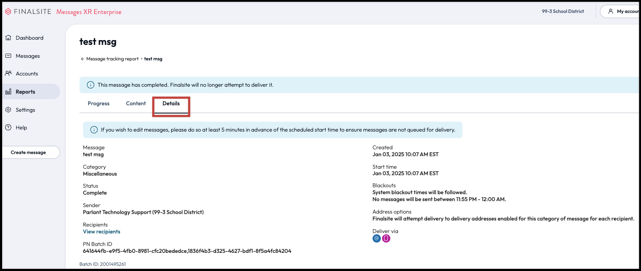Switch to the Progress tab
This screenshot has height=271, width=641.
(x=99, y=104)
